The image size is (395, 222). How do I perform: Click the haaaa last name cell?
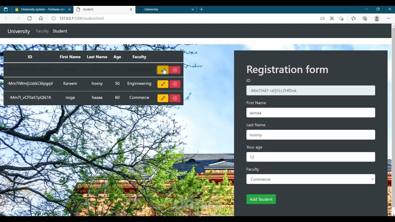(97, 97)
